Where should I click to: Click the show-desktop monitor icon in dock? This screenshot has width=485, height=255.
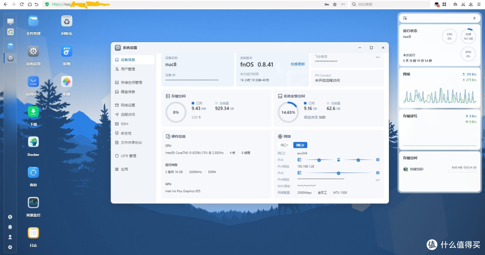[x=10, y=22]
